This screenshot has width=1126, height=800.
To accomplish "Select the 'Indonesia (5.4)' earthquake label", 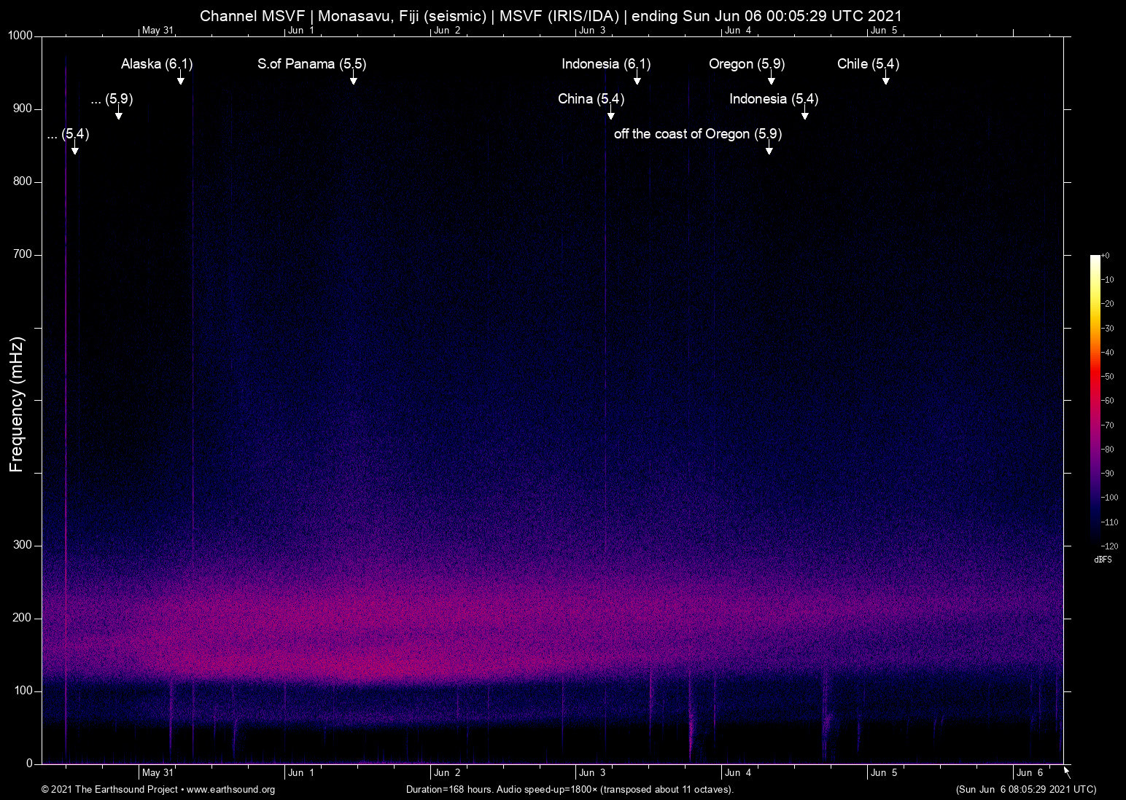I will [774, 99].
